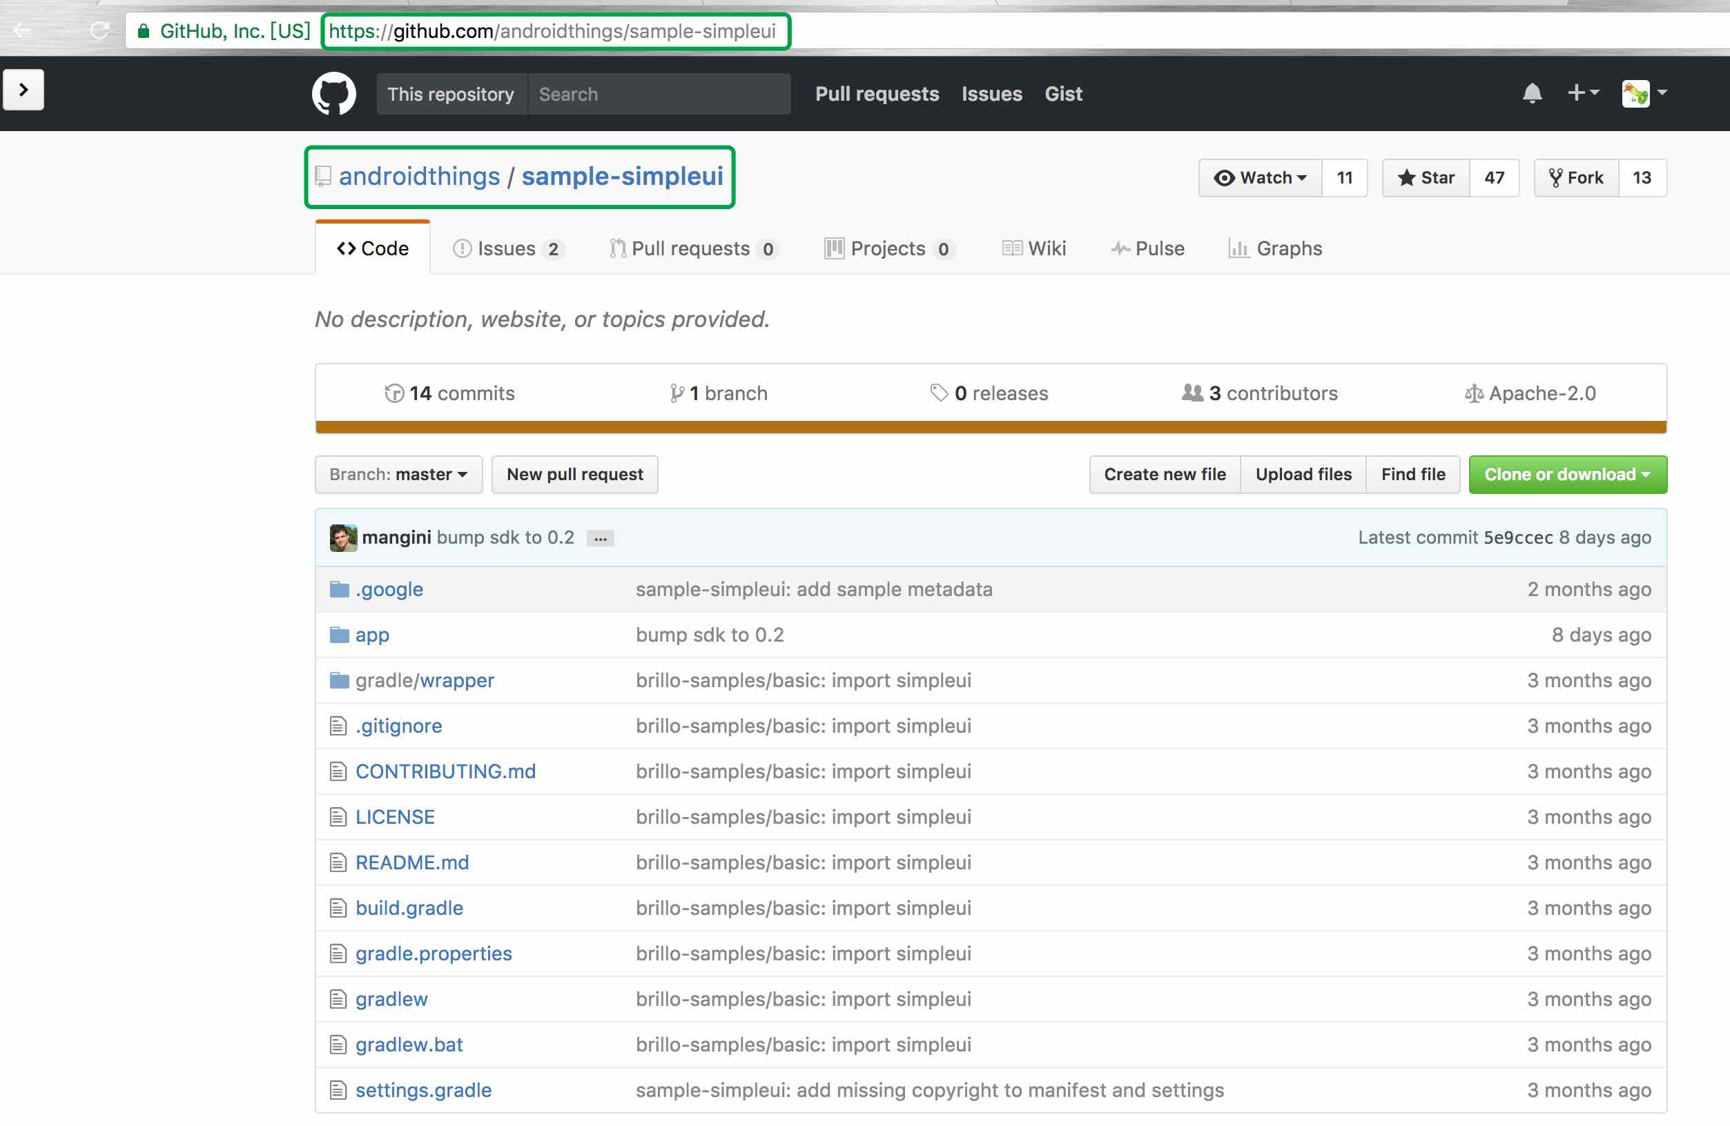This screenshot has height=1126, width=1730.
Task: View the 13 forks count
Action: point(1642,178)
